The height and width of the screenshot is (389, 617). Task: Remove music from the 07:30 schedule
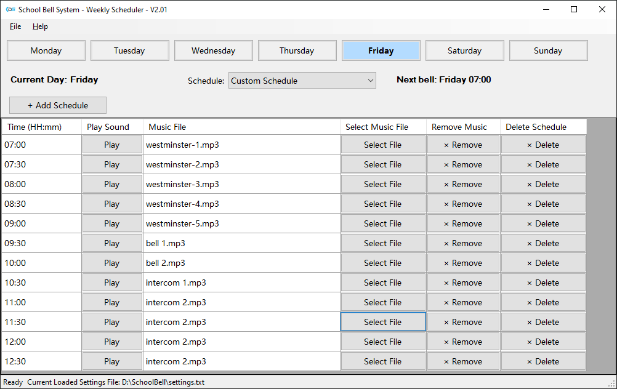tap(463, 164)
